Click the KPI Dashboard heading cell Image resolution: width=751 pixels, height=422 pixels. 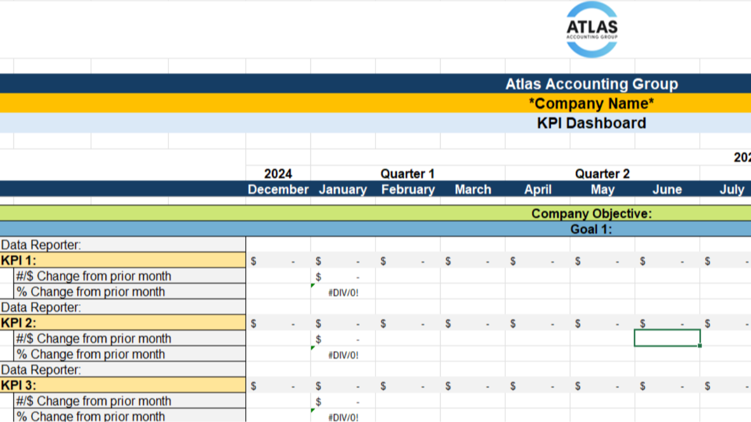[x=375, y=123]
